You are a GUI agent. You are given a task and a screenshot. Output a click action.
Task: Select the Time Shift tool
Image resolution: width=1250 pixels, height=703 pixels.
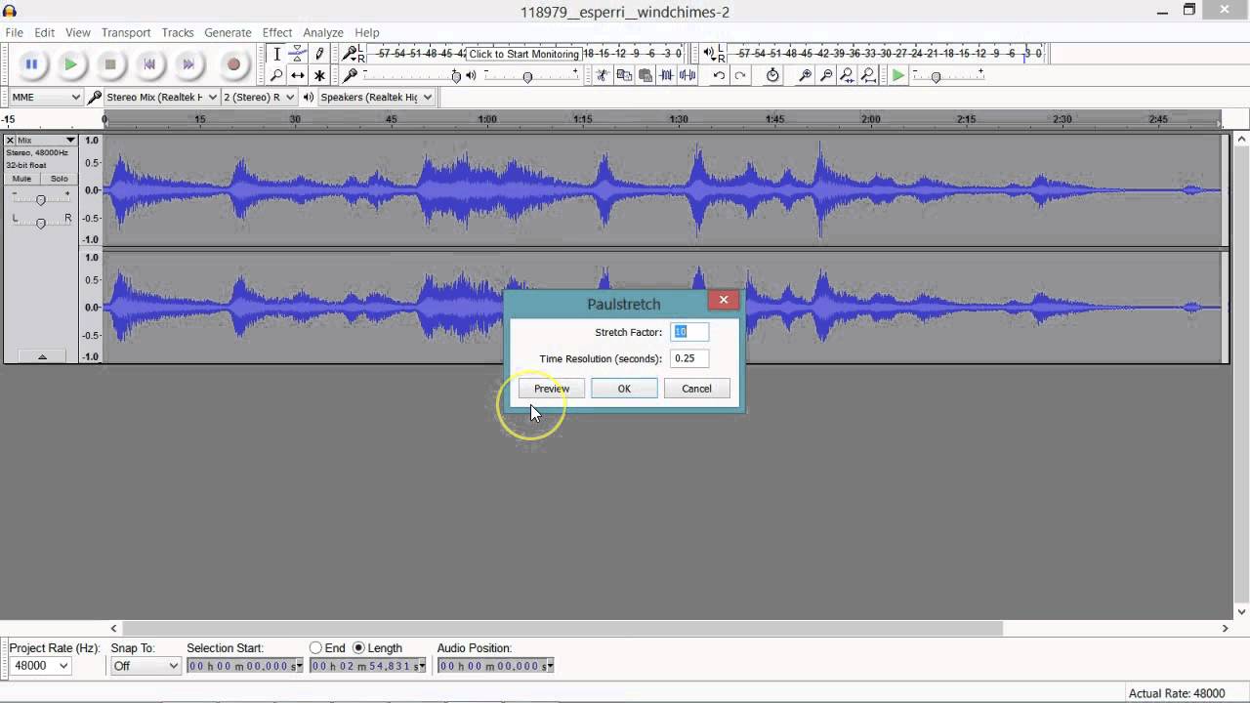coord(298,75)
